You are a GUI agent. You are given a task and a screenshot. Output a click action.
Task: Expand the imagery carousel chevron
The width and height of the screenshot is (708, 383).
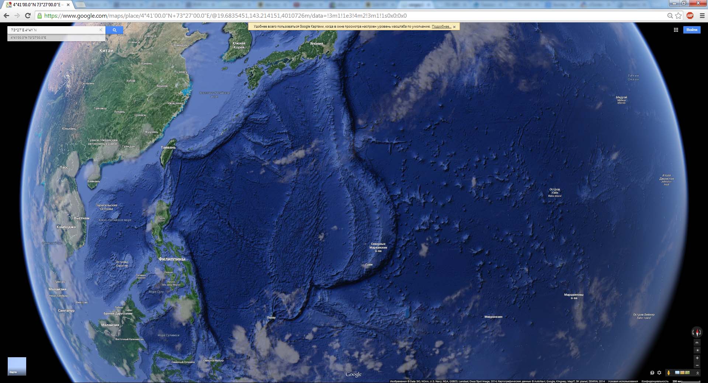tap(697, 373)
